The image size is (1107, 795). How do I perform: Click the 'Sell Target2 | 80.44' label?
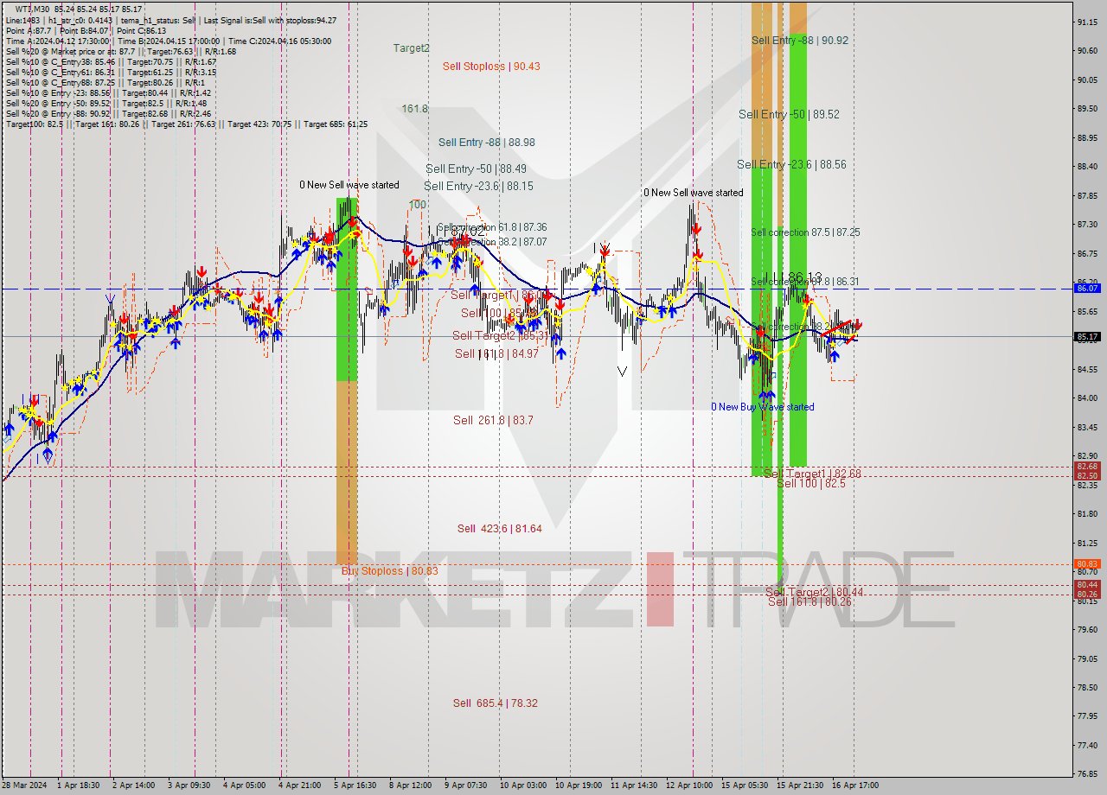coord(814,592)
